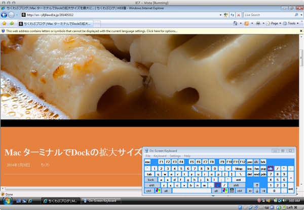Click the esc key on keyboard

(x=147, y=162)
